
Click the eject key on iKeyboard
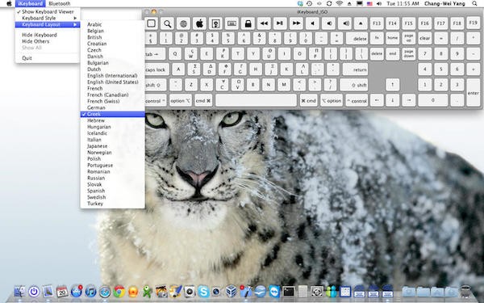click(x=361, y=23)
